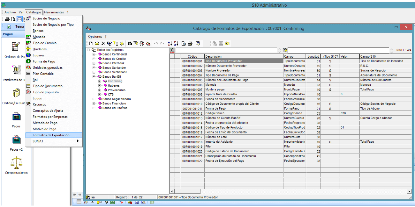
Task: Sort ascending with the A-Z icon
Action: pos(170,44)
